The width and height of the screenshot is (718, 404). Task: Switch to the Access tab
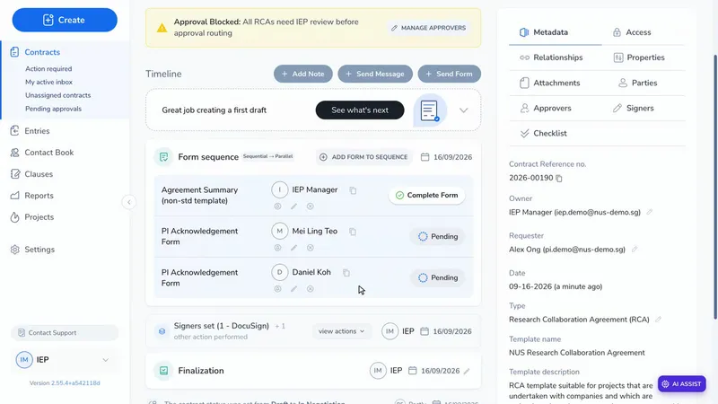[632, 32]
